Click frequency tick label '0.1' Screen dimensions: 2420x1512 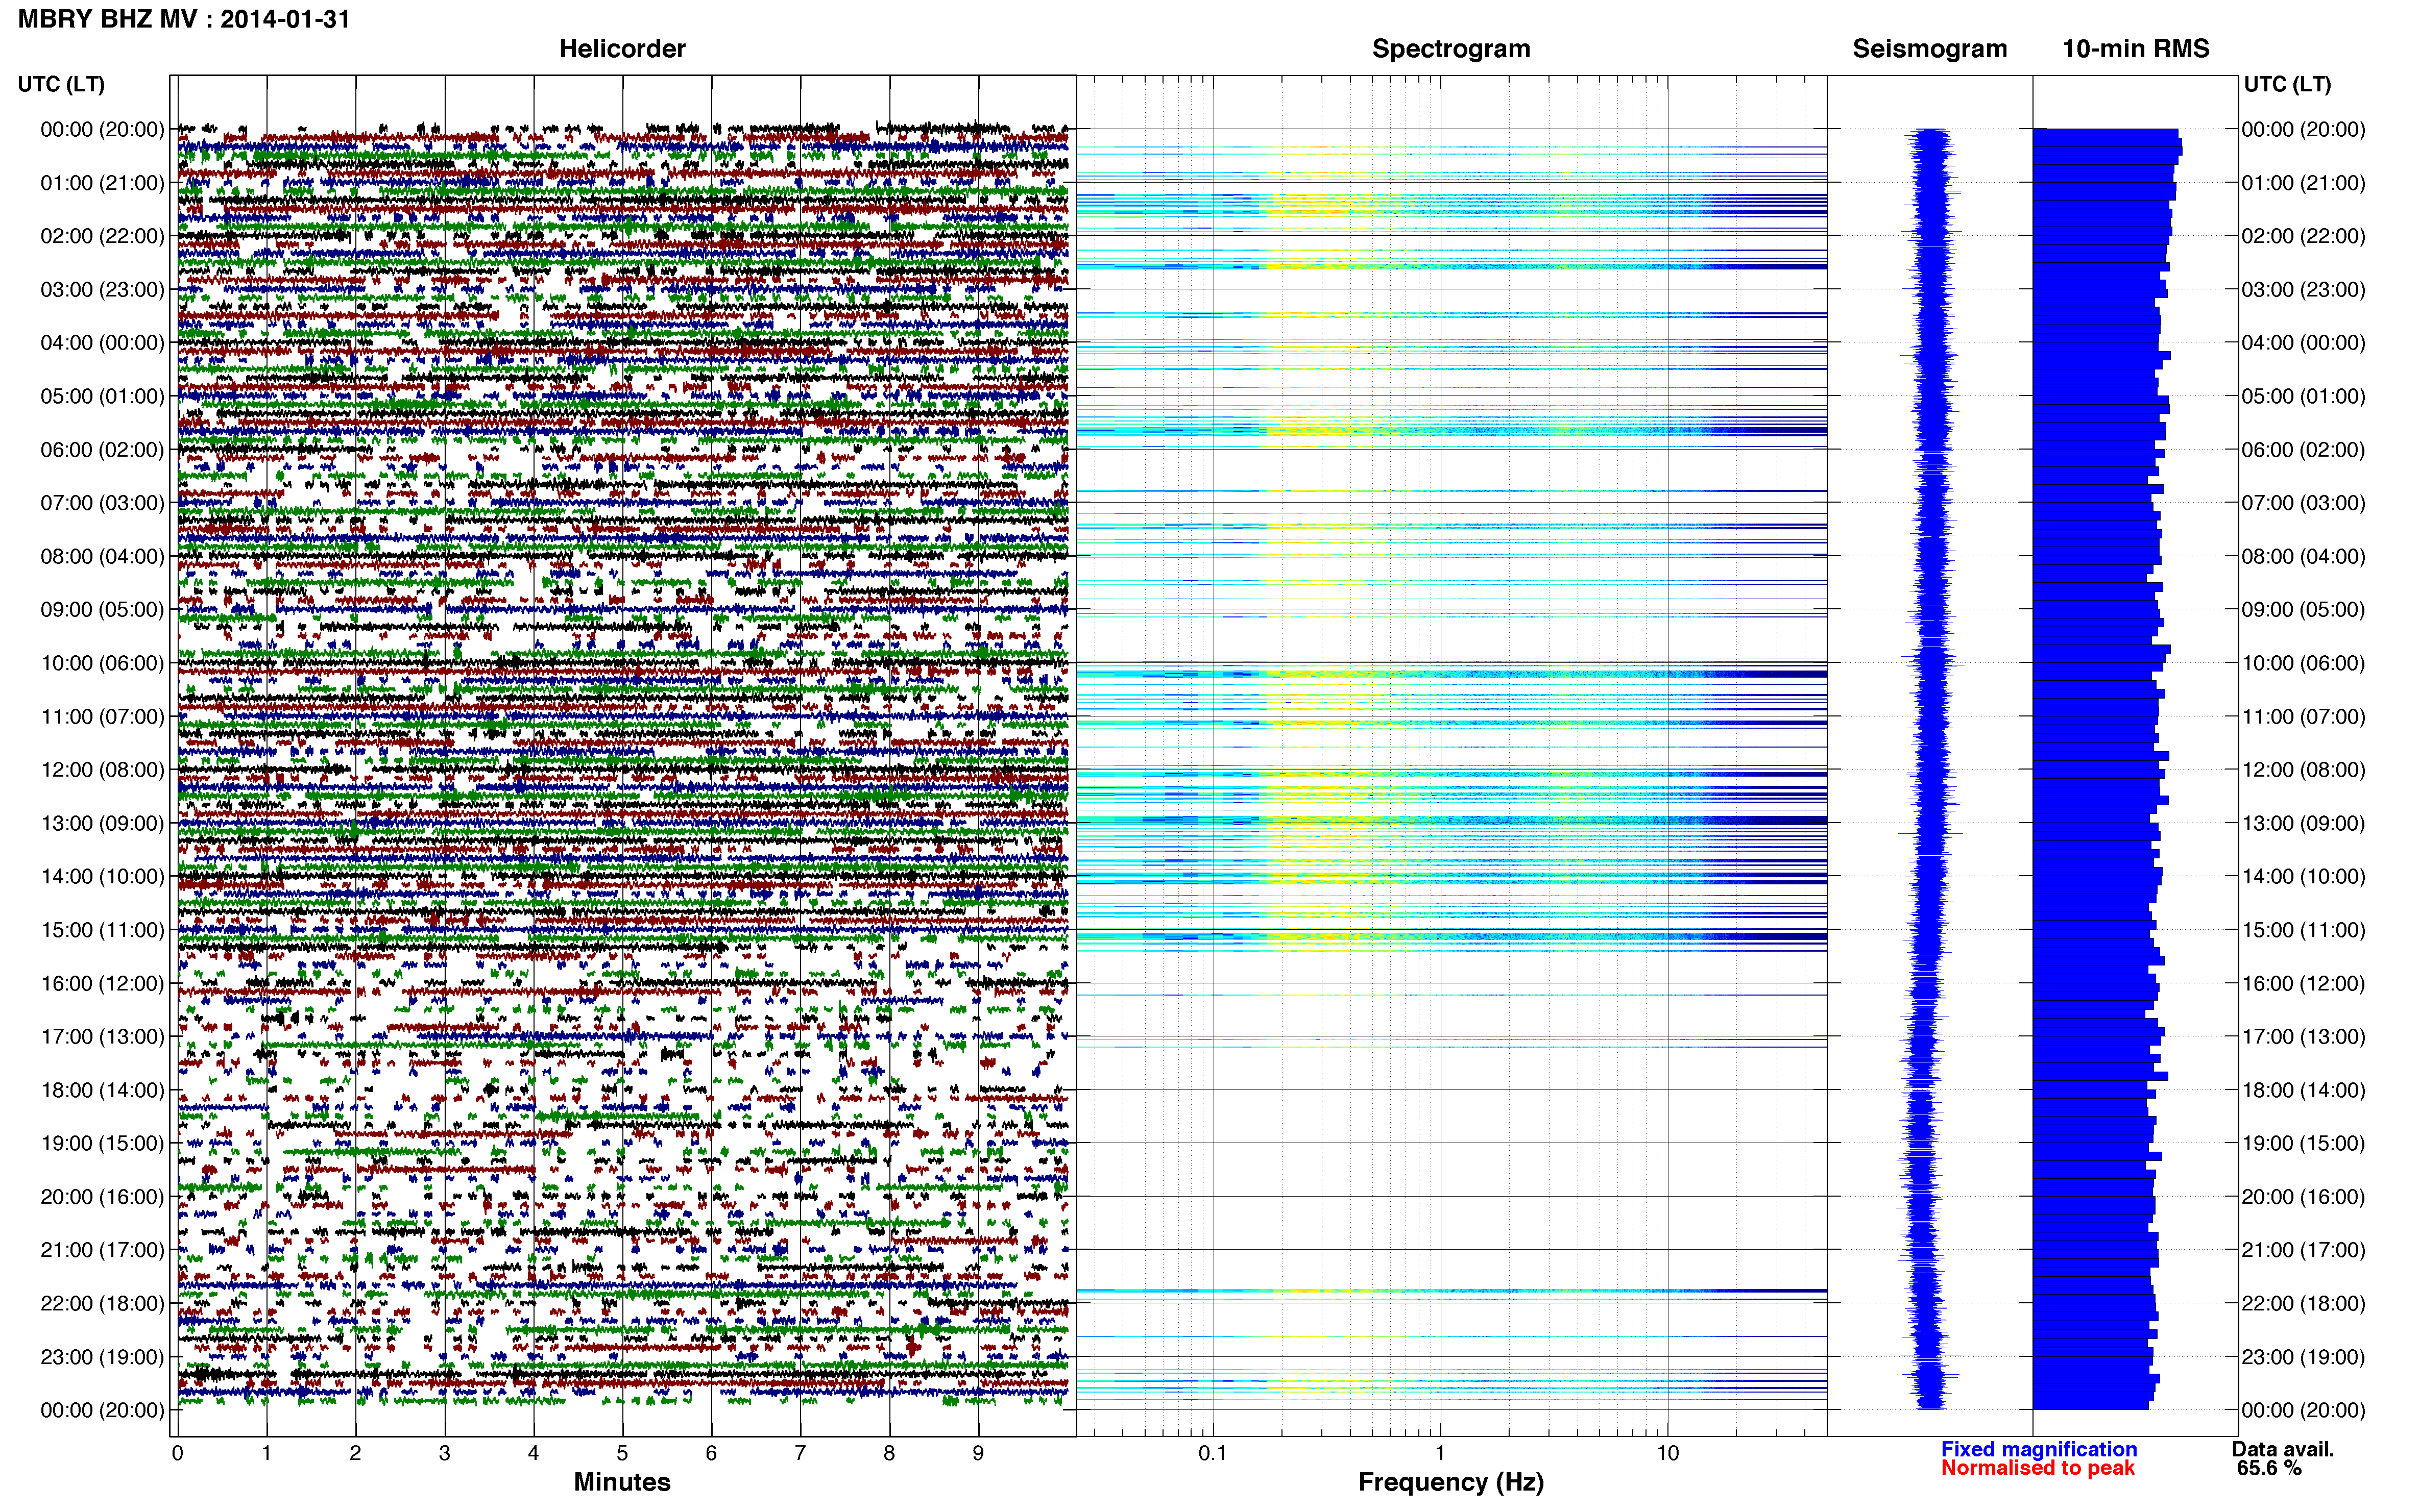1213,1453
